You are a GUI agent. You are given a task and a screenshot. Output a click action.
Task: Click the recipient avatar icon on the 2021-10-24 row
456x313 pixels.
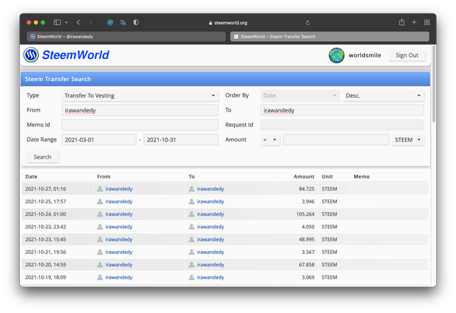(192, 214)
